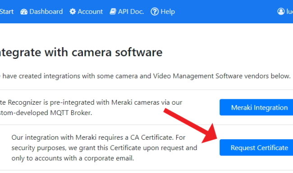Click the Dashboard gauge icon
293x173 pixels.
coord(24,12)
